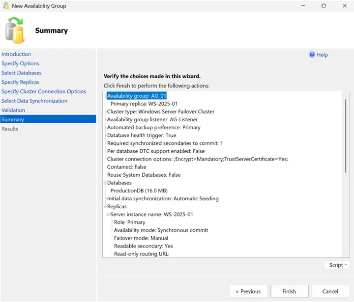
Task: Select Readable secondary: Yes row
Action: coord(144,246)
